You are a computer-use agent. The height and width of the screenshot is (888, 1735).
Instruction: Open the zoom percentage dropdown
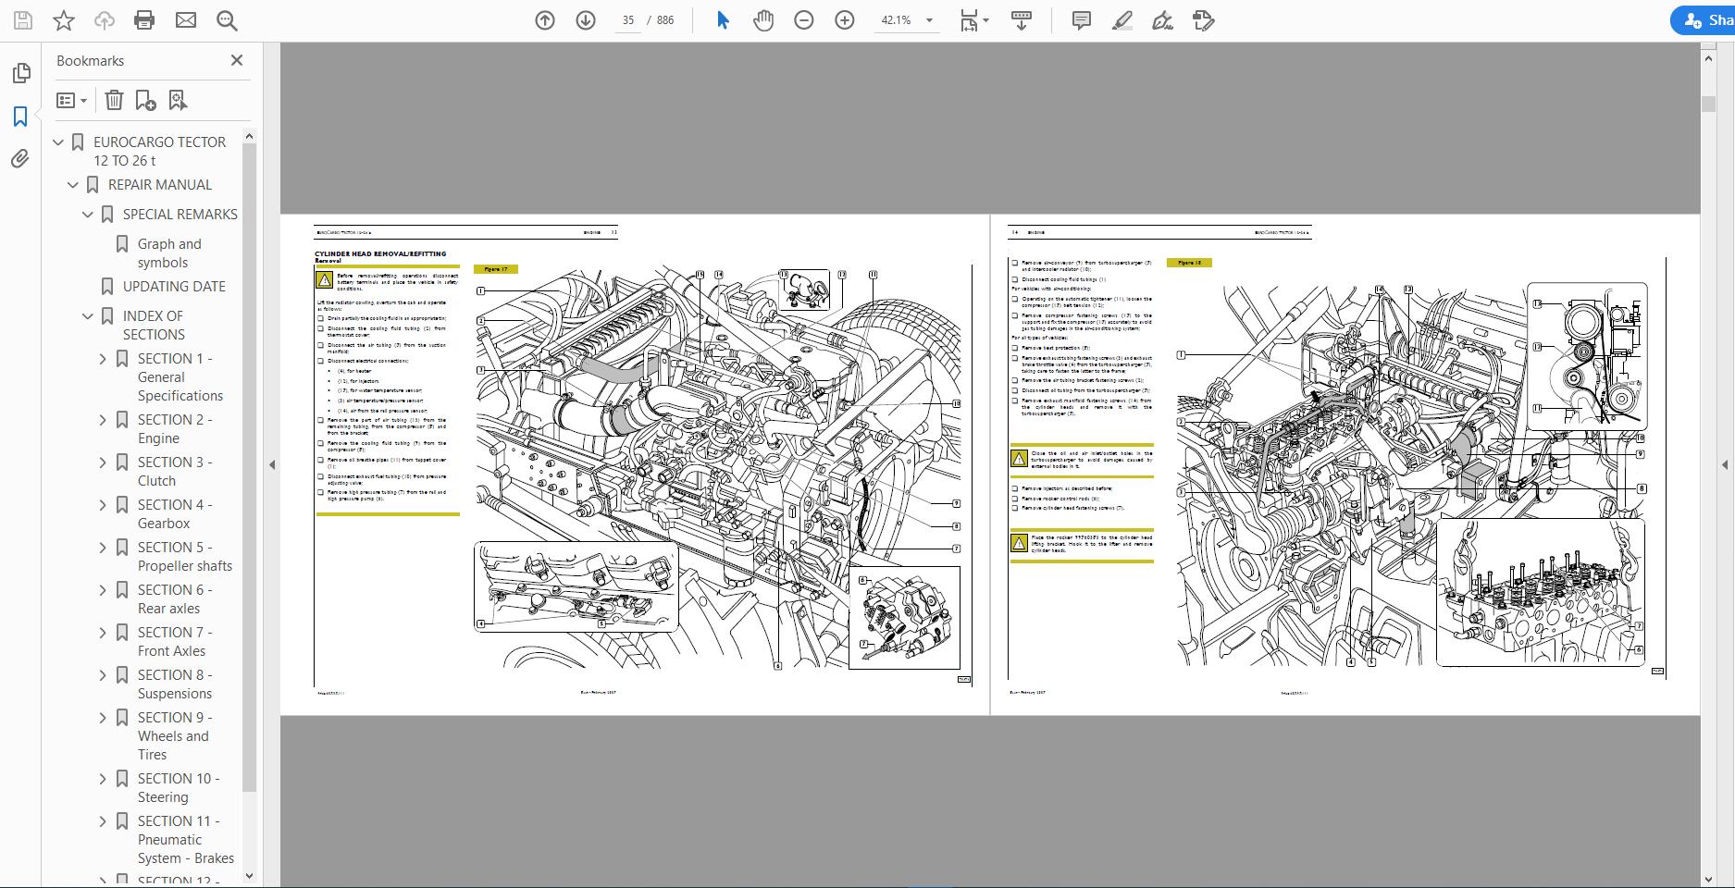point(928,19)
